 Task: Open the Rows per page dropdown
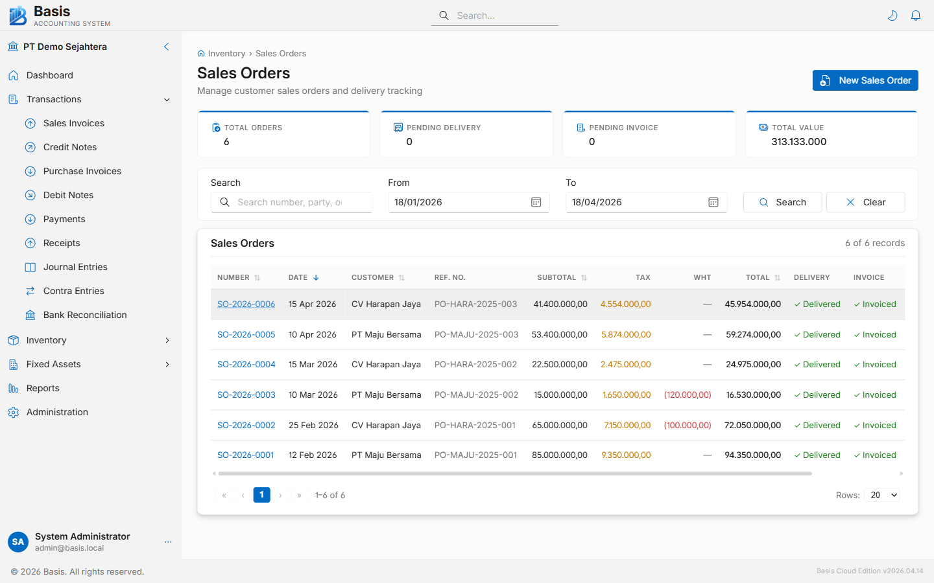(x=882, y=495)
